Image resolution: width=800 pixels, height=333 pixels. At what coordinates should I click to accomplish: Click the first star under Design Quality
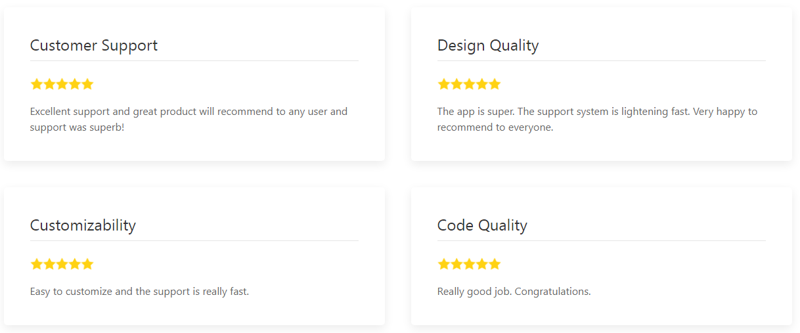click(x=444, y=84)
